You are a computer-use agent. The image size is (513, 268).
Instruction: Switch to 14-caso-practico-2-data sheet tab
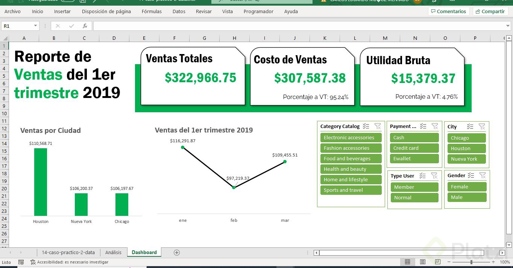coord(68,253)
